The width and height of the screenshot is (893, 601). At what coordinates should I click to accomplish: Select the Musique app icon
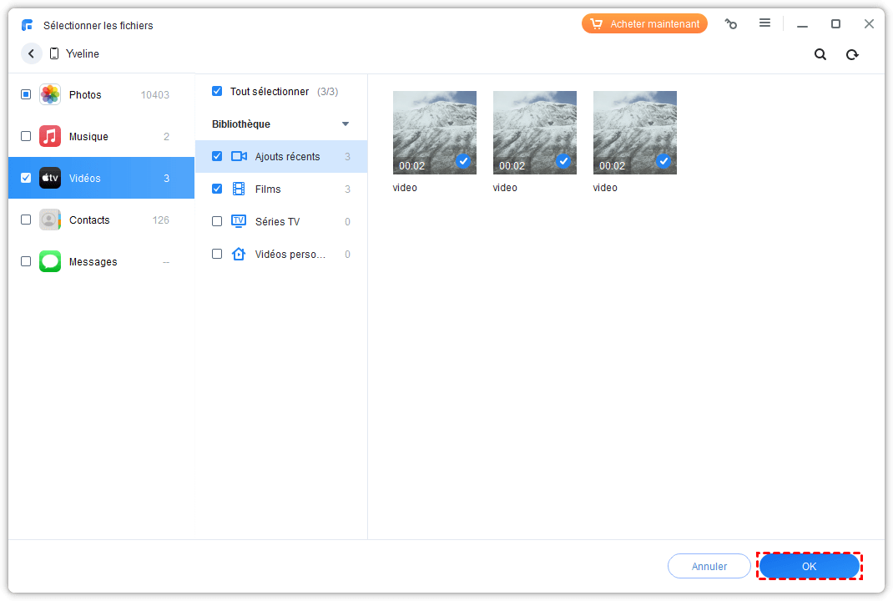[50, 136]
